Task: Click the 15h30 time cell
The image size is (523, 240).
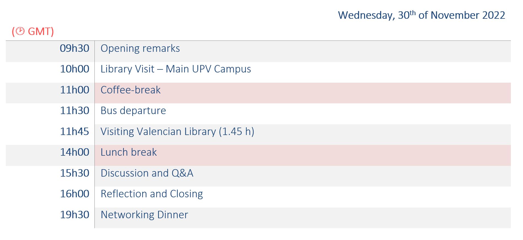Action: [75, 173]
